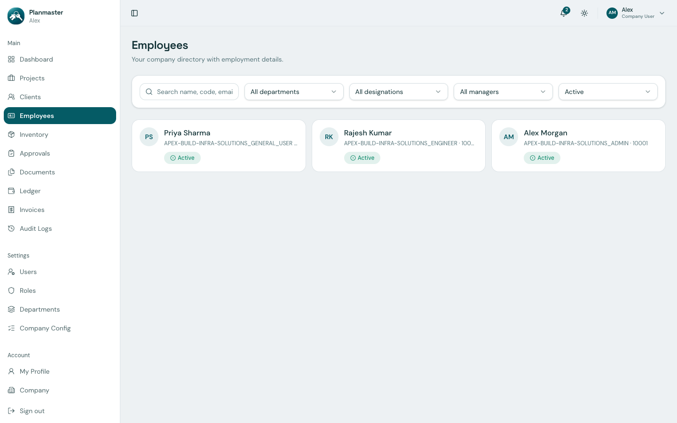This screenshot has width=677, height=423.
Task: Open Users settings page
Action: coord(60,272)
